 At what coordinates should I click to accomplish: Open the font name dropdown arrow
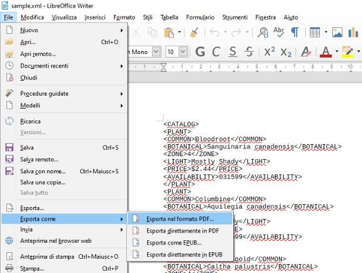click(x=156, y=52)
